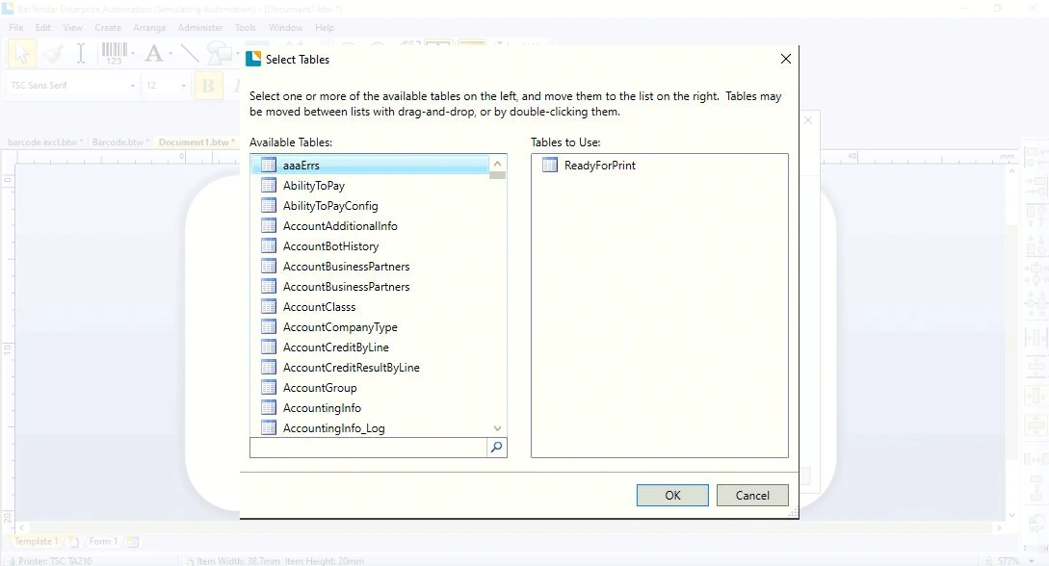Switch to the Document1.btw document tab
This screenshot has width=1049, height=566.
tap(196, 142)
